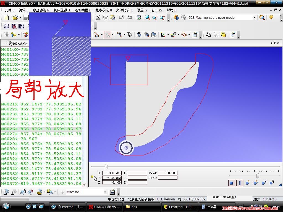Click the Copy icon in toolbar
Image resolution: width=283 pixels, height=212 pixels.
coord(105,17)
